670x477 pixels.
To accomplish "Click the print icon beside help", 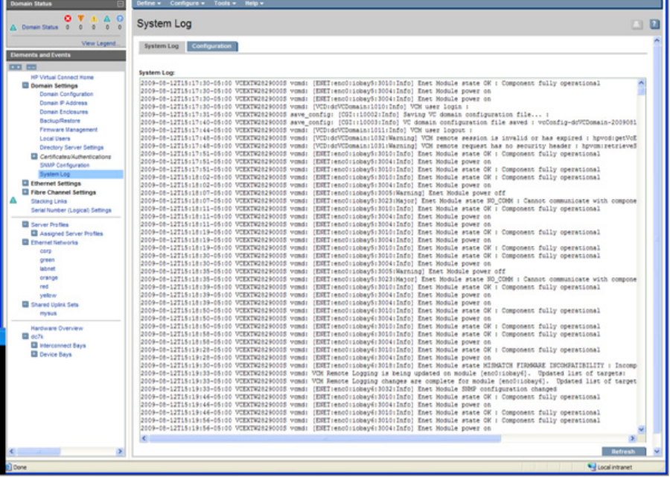I will (x=639, y=25).
